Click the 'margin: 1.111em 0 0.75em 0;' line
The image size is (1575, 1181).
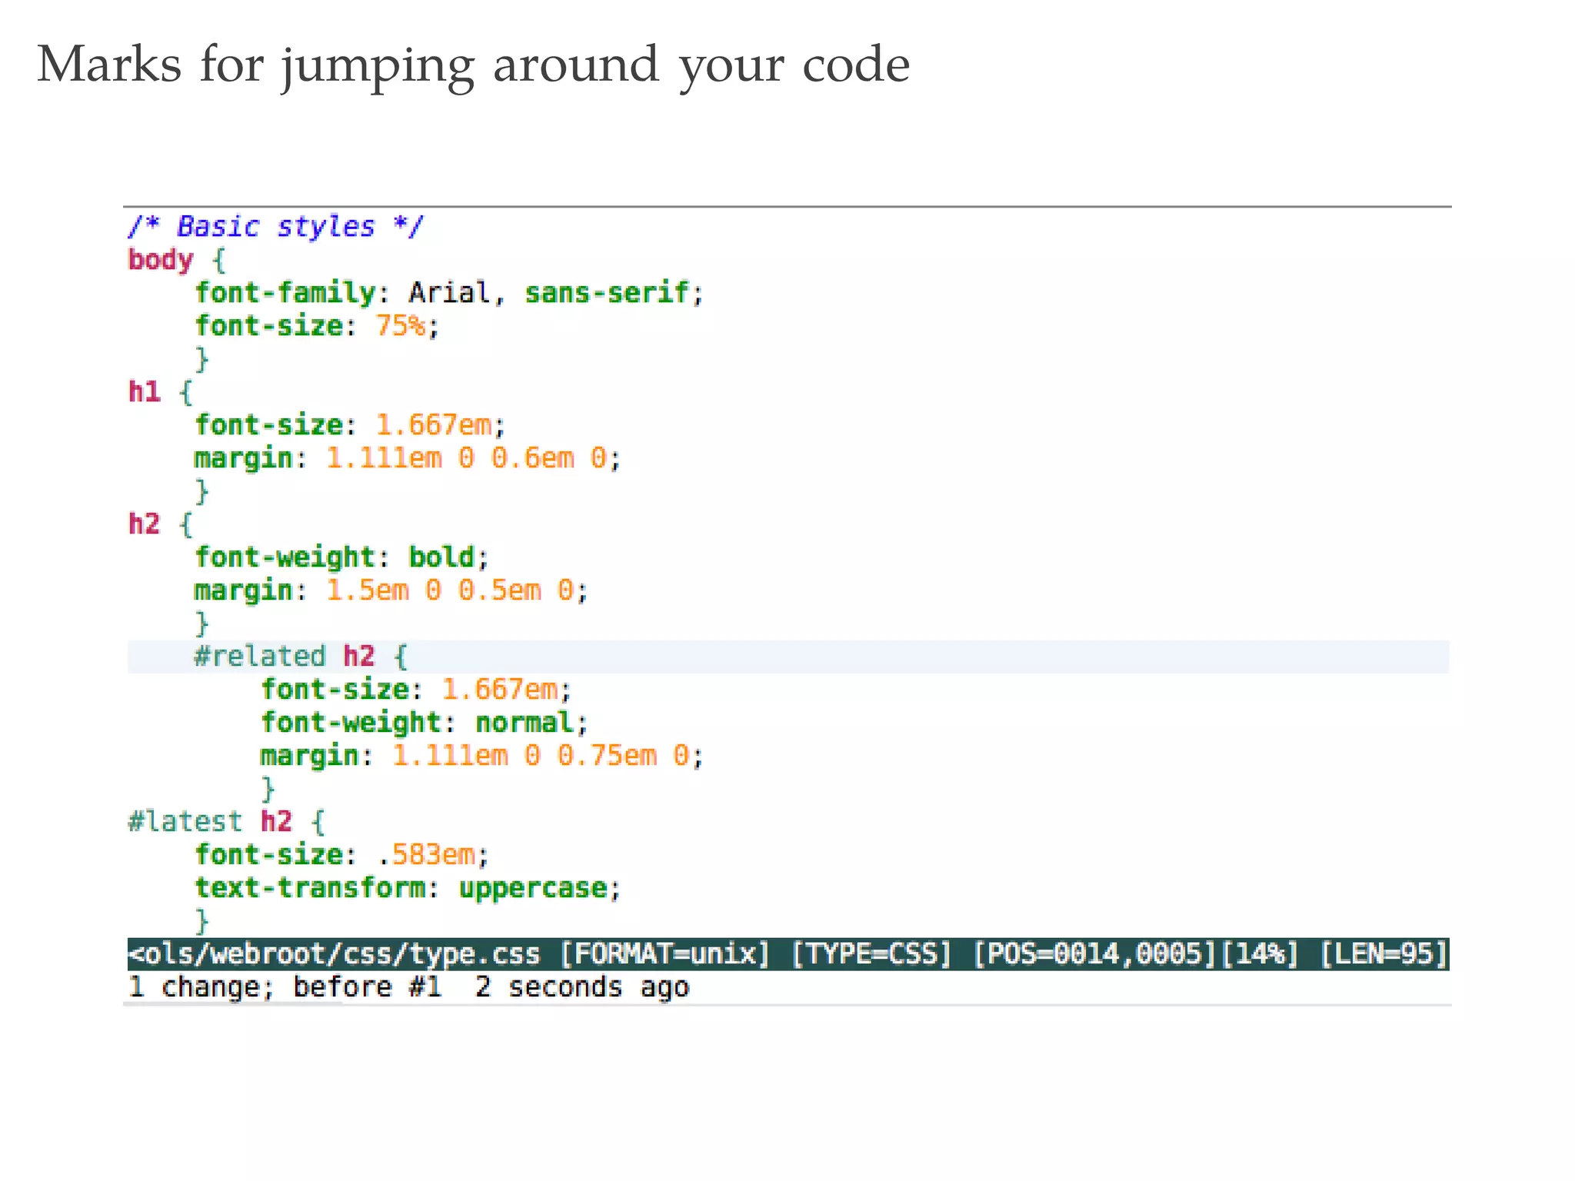(x=481, y=756)
